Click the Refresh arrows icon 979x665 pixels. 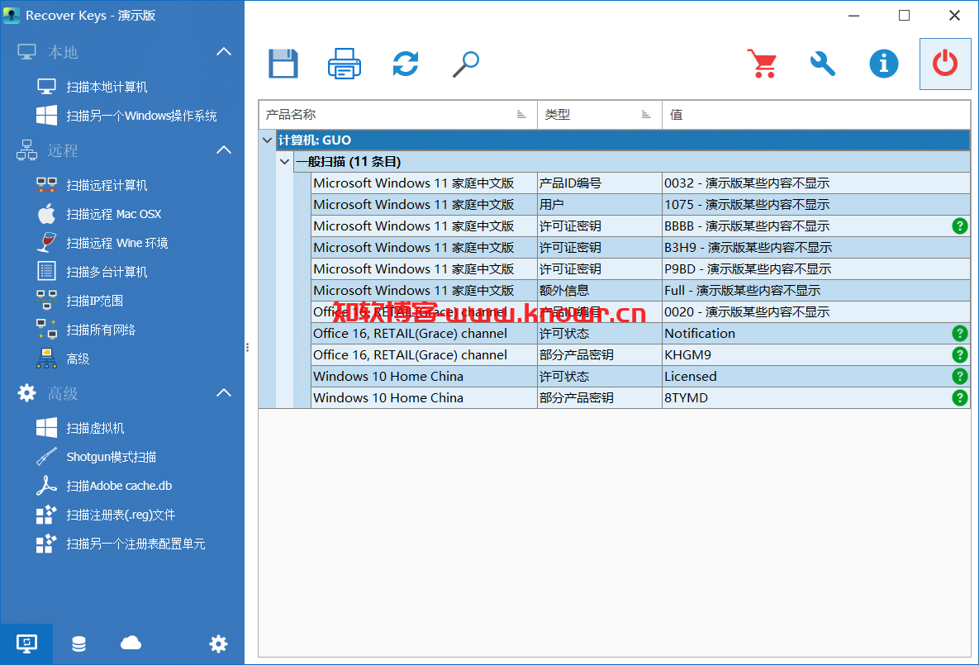click(x=405, y=64)
